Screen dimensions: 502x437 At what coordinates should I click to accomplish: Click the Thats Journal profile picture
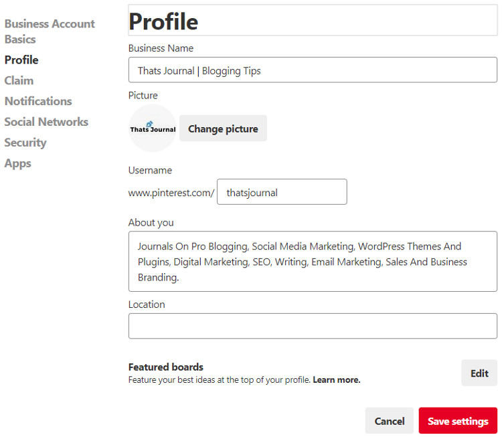pos(153,128)
